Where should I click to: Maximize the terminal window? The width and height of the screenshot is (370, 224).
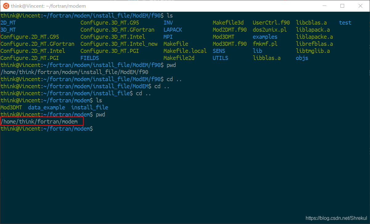tap(342, 6)
